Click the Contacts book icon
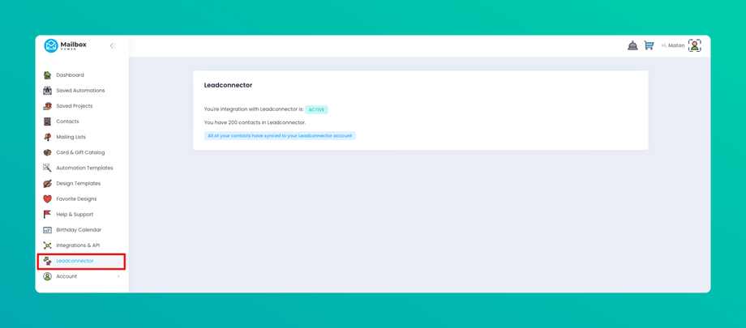The image size is (746, 328). click(47, 121)
